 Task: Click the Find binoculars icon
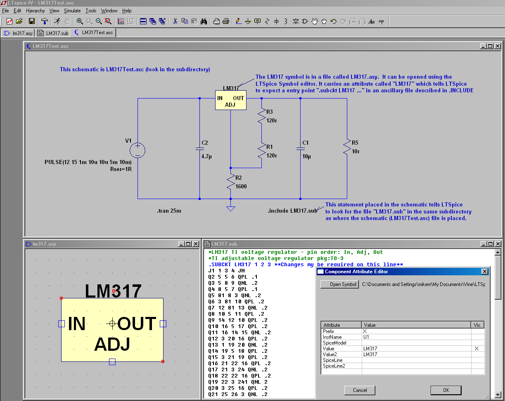[204, 21]
